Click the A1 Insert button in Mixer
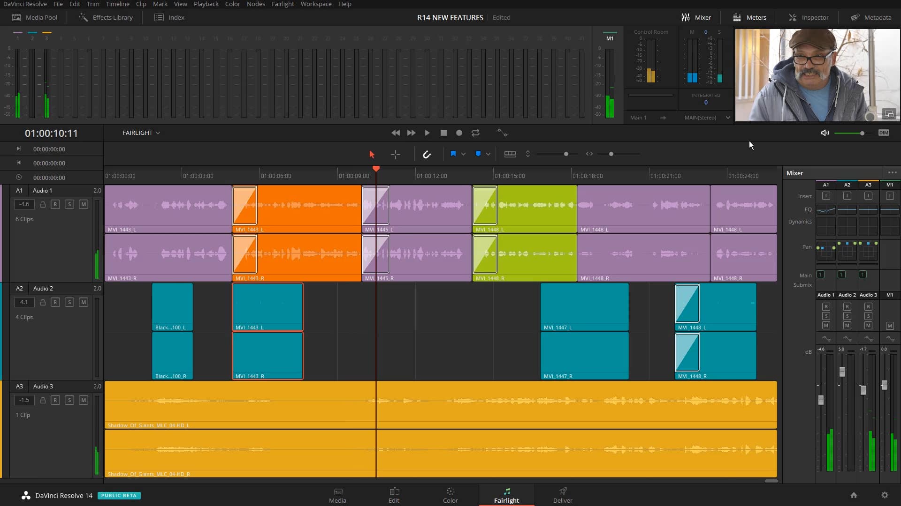This screenshot has width=901, height=506. 826,196
